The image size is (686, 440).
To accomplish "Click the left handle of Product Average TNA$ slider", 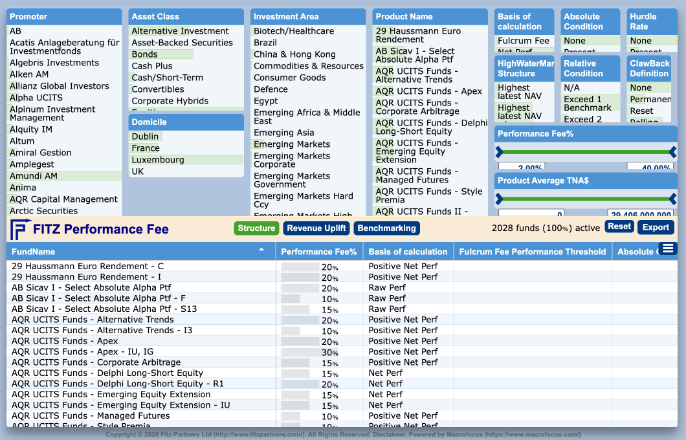I will click(499, 199).
